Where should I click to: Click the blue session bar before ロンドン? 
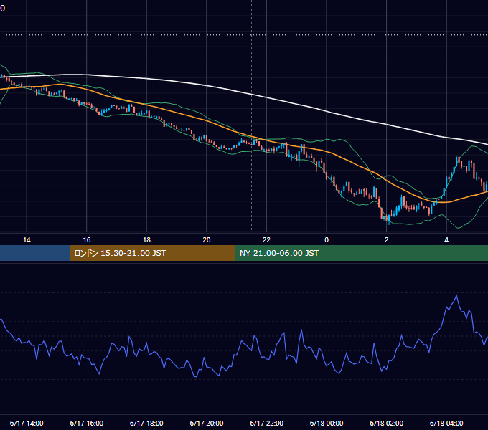(35, 253)
